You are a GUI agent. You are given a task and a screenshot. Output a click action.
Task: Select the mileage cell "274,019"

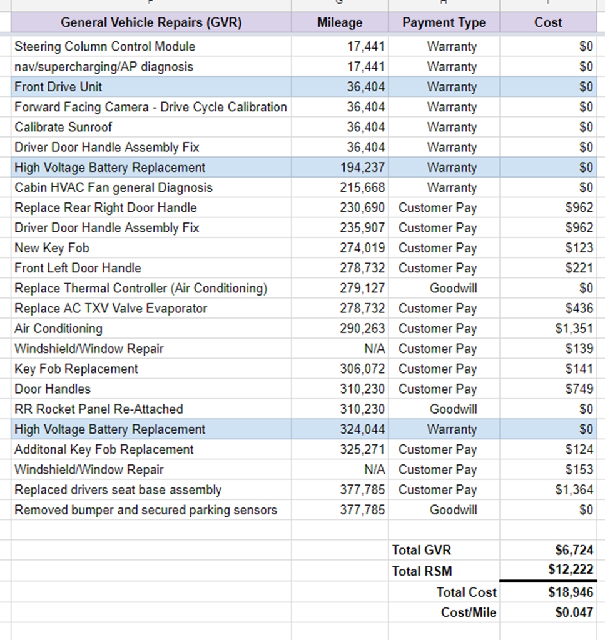coord(340,247)
